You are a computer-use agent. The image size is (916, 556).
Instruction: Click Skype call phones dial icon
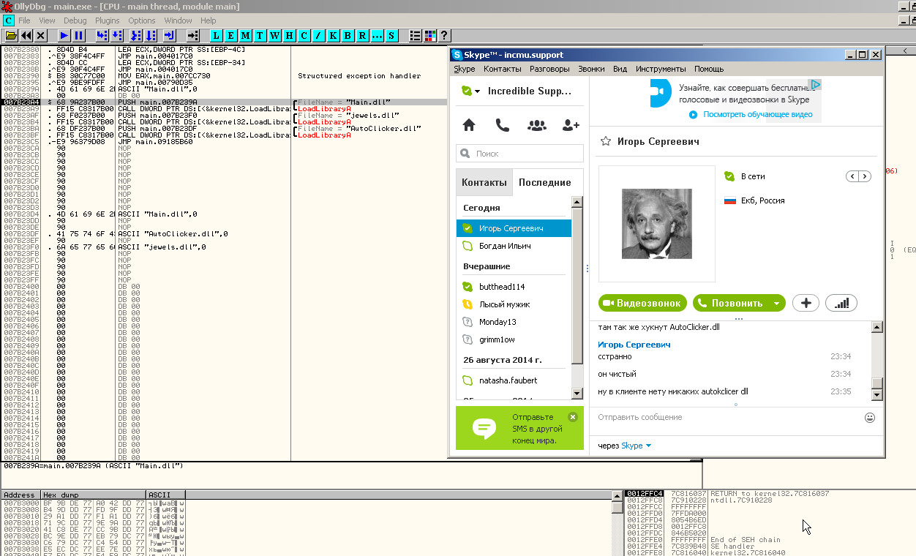[x=503, y=125]
